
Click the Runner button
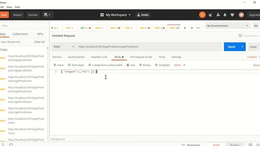pyautogui.click(x=33, y=15)
